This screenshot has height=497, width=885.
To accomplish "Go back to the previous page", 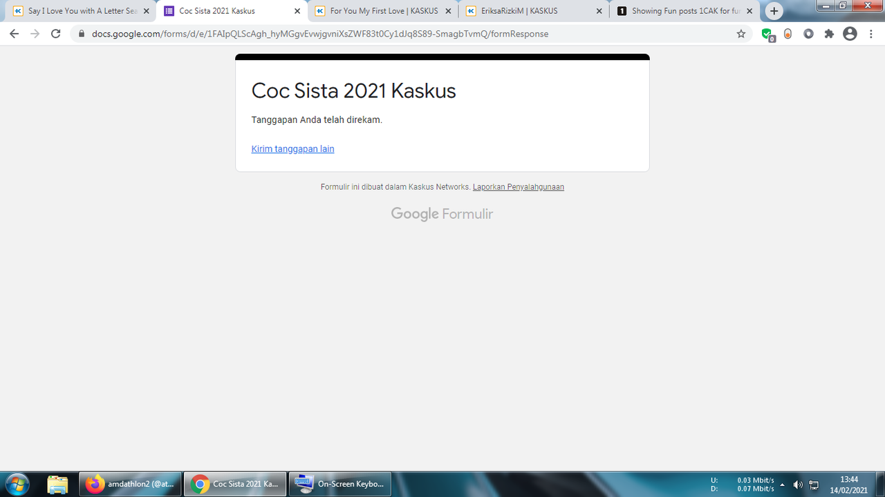I will click(14, 34).
